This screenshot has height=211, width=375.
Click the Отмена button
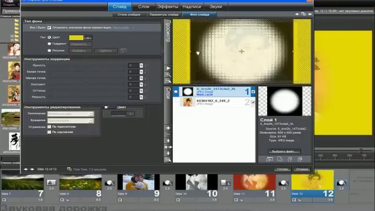[x=302, y=169]
